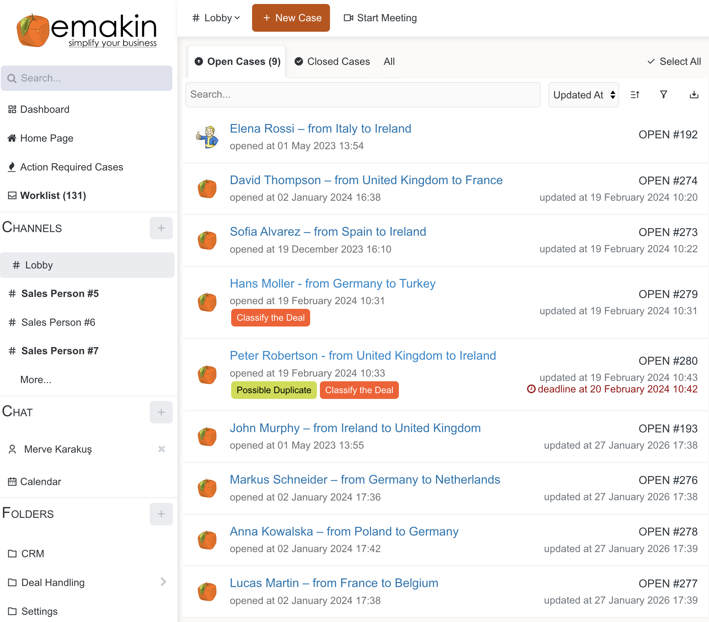The image size is (709, 622).
Task: Click the cases search field
Action: [x=362, y=95]
